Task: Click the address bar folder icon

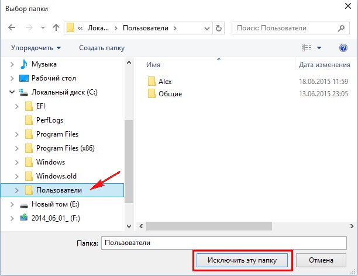Action: pyautogui.click(x=70, y=28)
